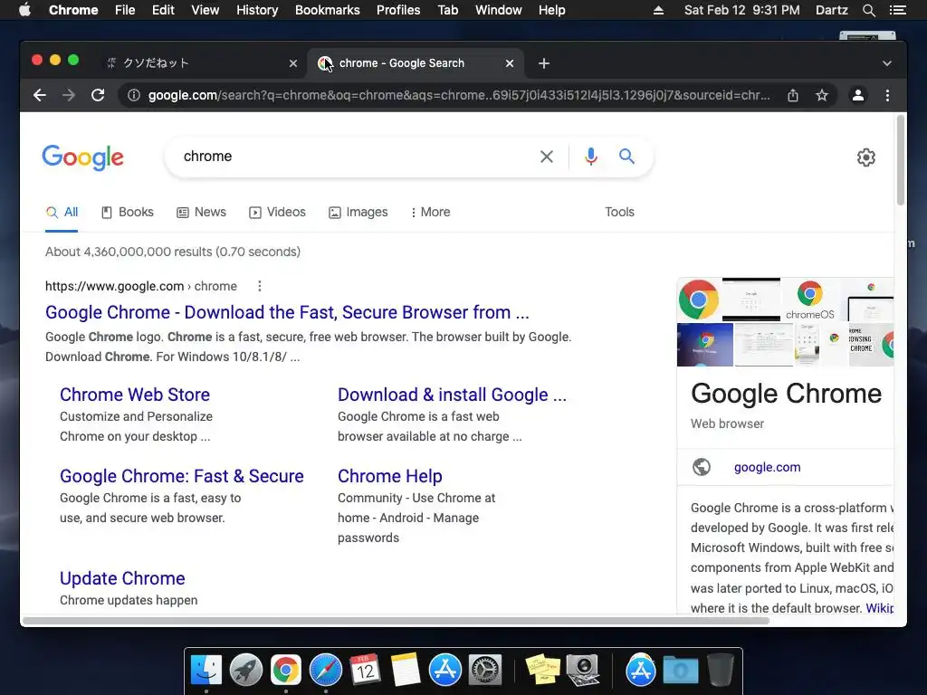Reload the current page
This screenshot has height=695, width=927.
click(98, 95)
